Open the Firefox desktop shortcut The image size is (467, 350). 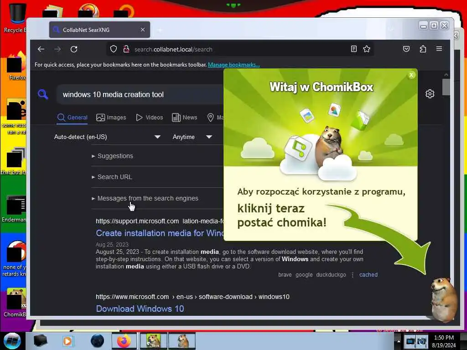pos(16,66)
